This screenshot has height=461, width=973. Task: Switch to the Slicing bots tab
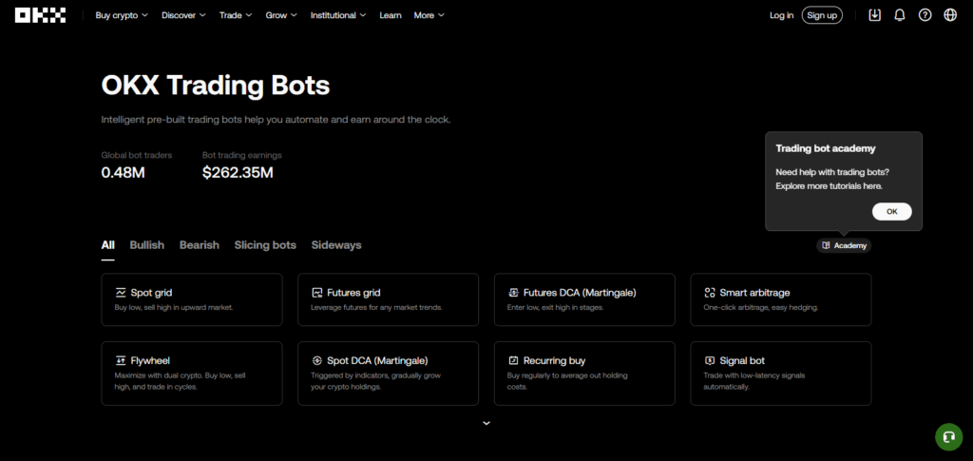click(265, 245)
